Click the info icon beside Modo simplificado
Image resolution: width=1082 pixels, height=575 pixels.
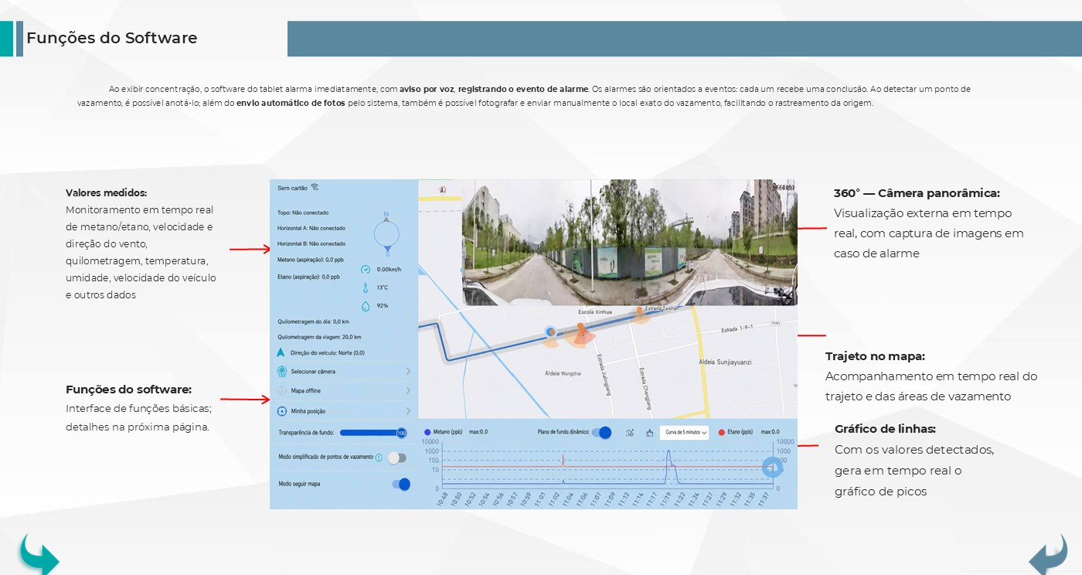379,458
